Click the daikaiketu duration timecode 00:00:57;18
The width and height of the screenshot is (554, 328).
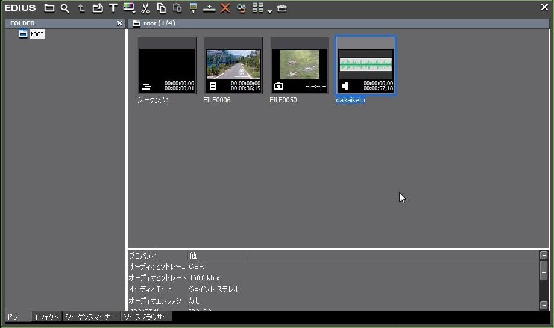(x=378, y=88)
